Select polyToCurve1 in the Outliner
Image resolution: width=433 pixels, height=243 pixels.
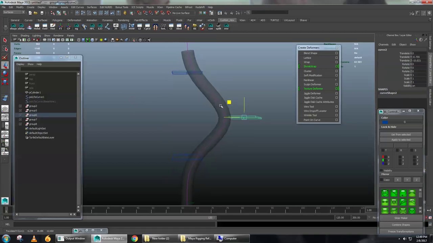pyautogui.click(x=36, y=97)
